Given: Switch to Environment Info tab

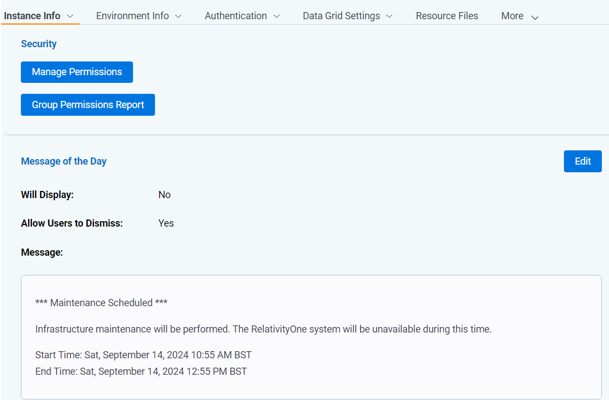Looking at the screenshot, I should [132, 16].
